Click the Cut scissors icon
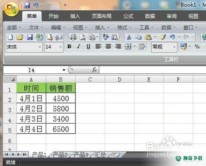This screenshot has width=206, height=166. pyautogui.click(x=129, y=37)
